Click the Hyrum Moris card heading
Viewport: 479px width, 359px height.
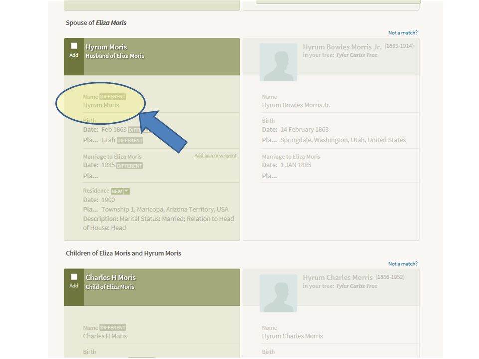(x=106, y=47)
